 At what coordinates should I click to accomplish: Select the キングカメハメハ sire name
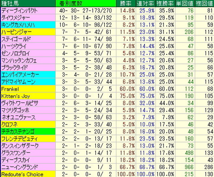[x=18, y=25]
